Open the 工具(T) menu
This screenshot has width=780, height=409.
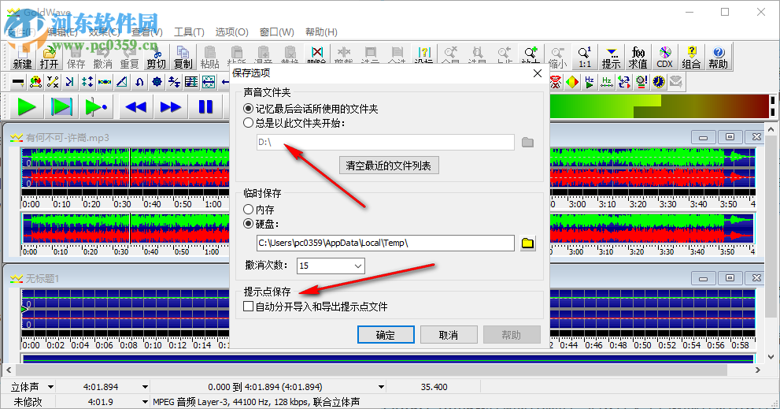pyautogui.click(x=189, y=32)
